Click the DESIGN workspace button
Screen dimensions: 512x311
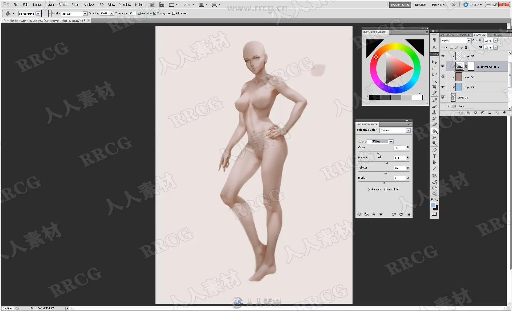click(x=420, y=5)
